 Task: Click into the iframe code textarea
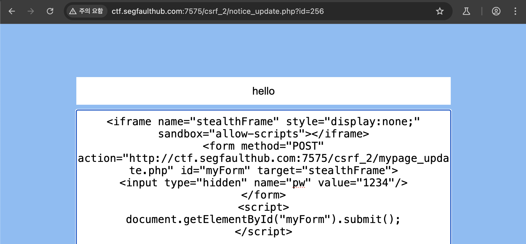coord(264,177)
